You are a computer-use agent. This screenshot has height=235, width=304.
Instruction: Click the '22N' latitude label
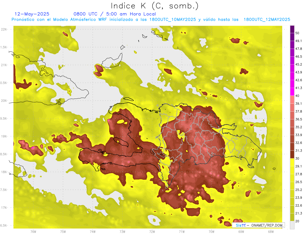pyautogui.click(x=4, y=29)
